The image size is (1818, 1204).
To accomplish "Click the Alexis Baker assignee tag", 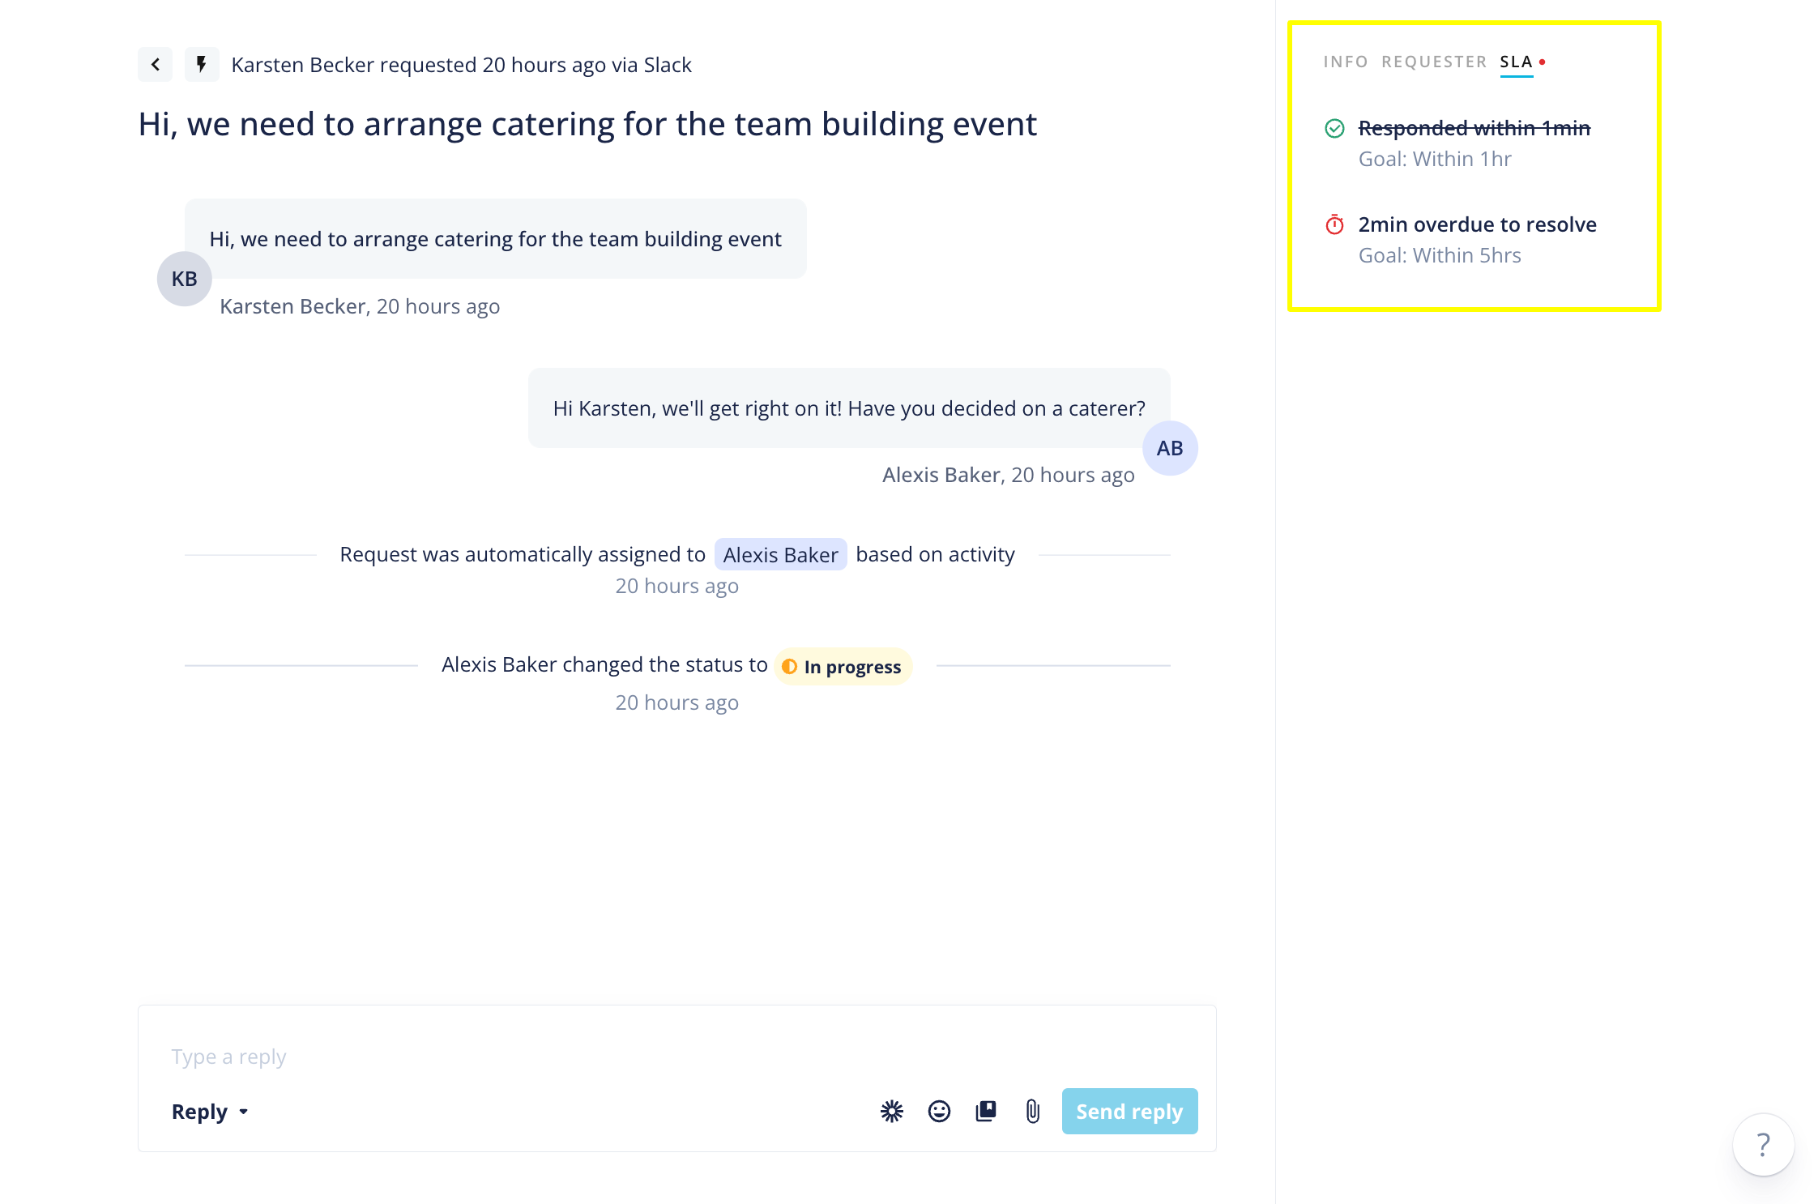I will pyautogui.click(x=780, y=555).
